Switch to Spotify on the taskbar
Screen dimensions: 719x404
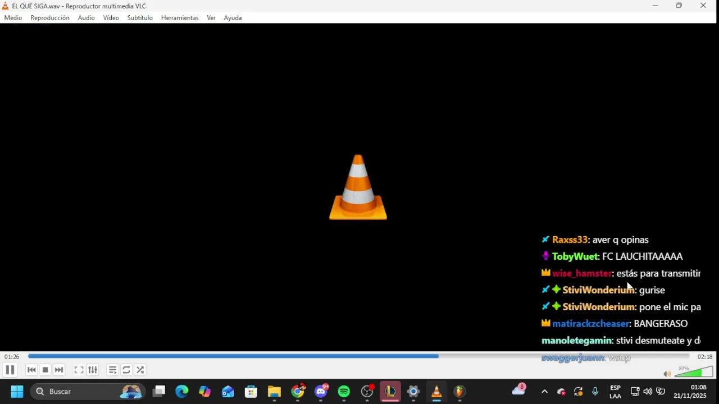coord(344,392)
